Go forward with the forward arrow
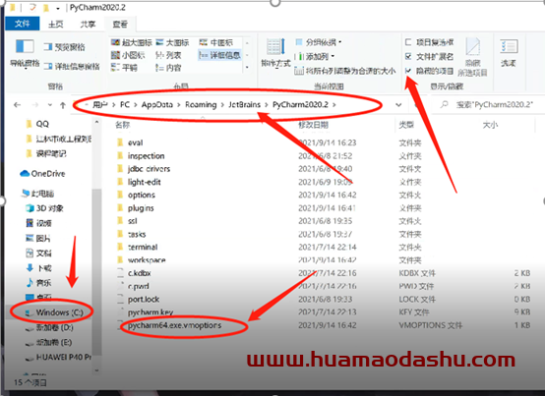Screen dimensions: 545x396 [x=35, y=105]
